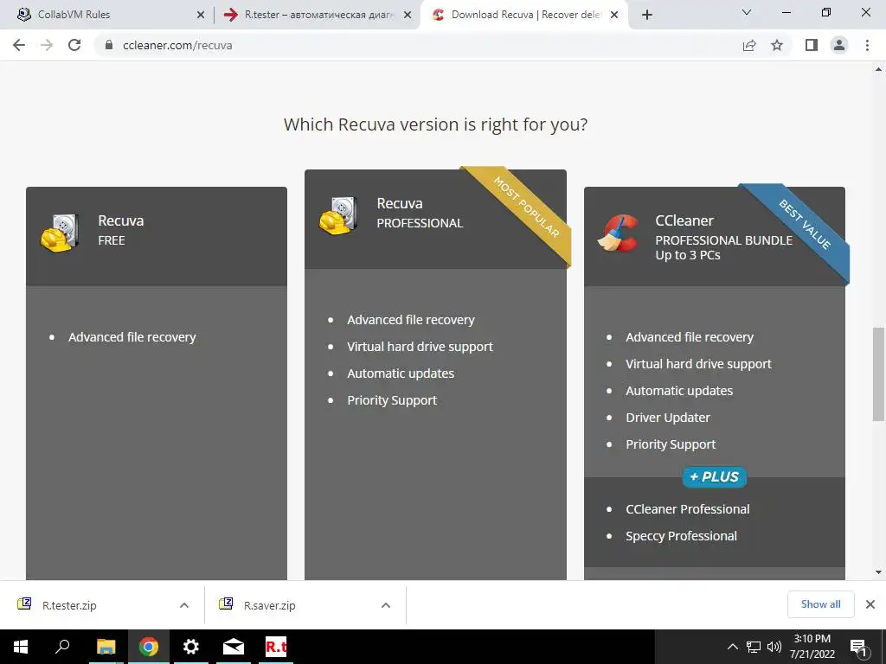This screenshot has width=886, height=664.
Task: Click 'CCleaner Professional' bundle item
Action: coord(688,509)
